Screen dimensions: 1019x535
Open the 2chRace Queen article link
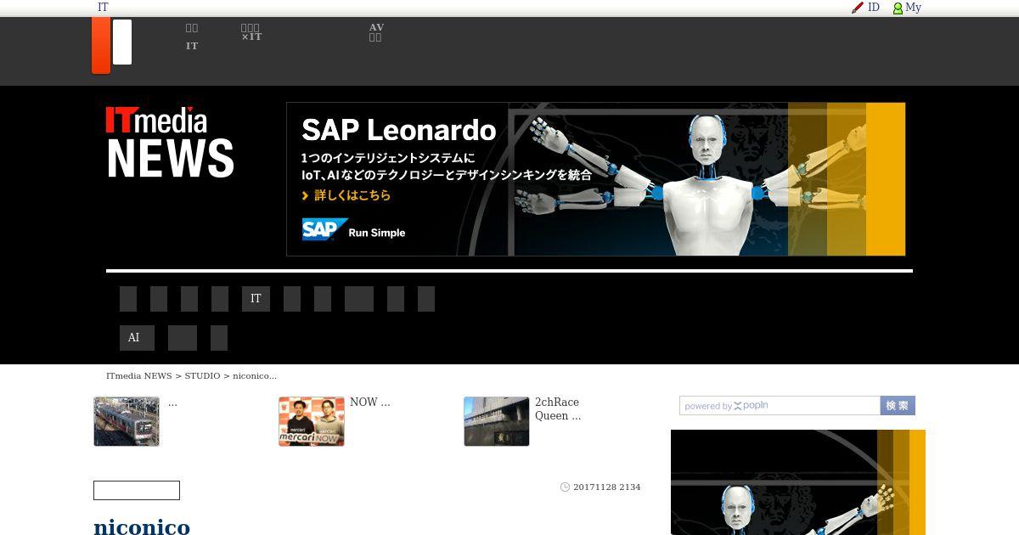(558, 409)
